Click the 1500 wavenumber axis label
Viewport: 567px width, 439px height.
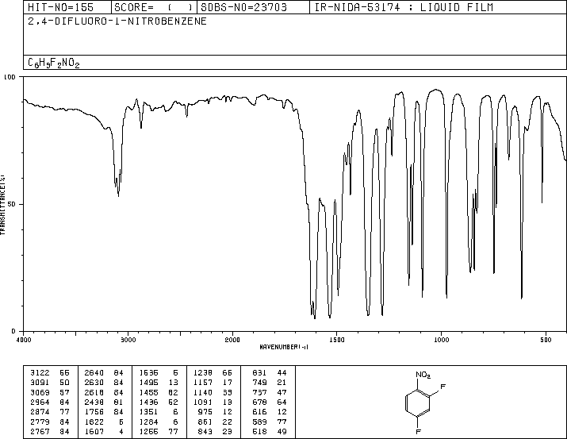point(337,340)
